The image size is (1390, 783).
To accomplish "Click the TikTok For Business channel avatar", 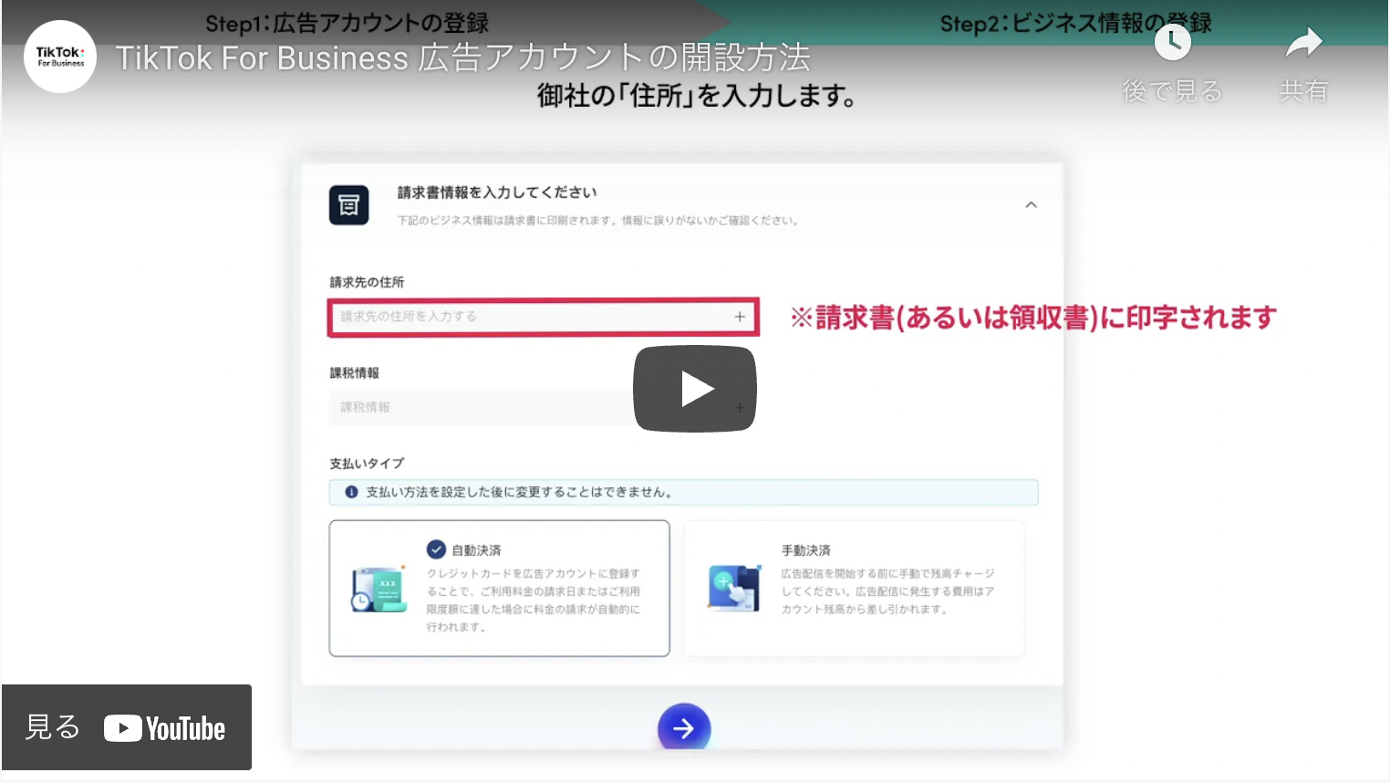I will pos(60,57).
